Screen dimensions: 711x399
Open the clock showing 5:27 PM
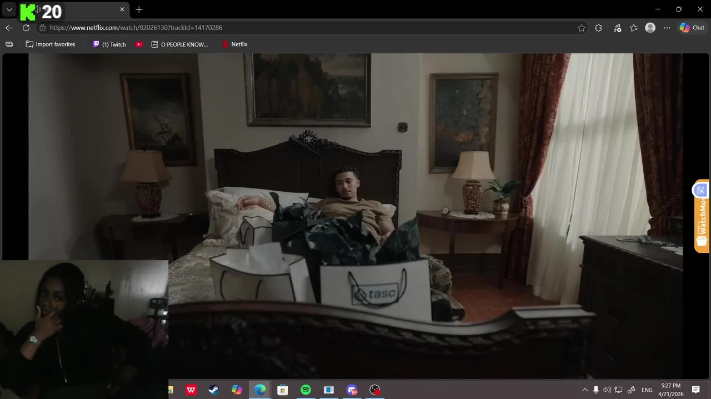click(x=670, y=390)
